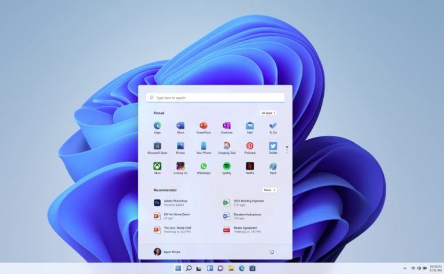The width and height of the screenshot is (444, 274).
Task: Click the Type here to search box
Action: 215,98
